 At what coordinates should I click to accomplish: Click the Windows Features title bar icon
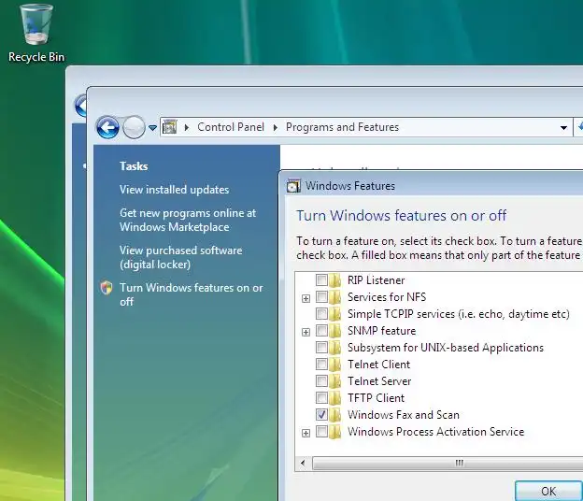click(x=293, y=186)
